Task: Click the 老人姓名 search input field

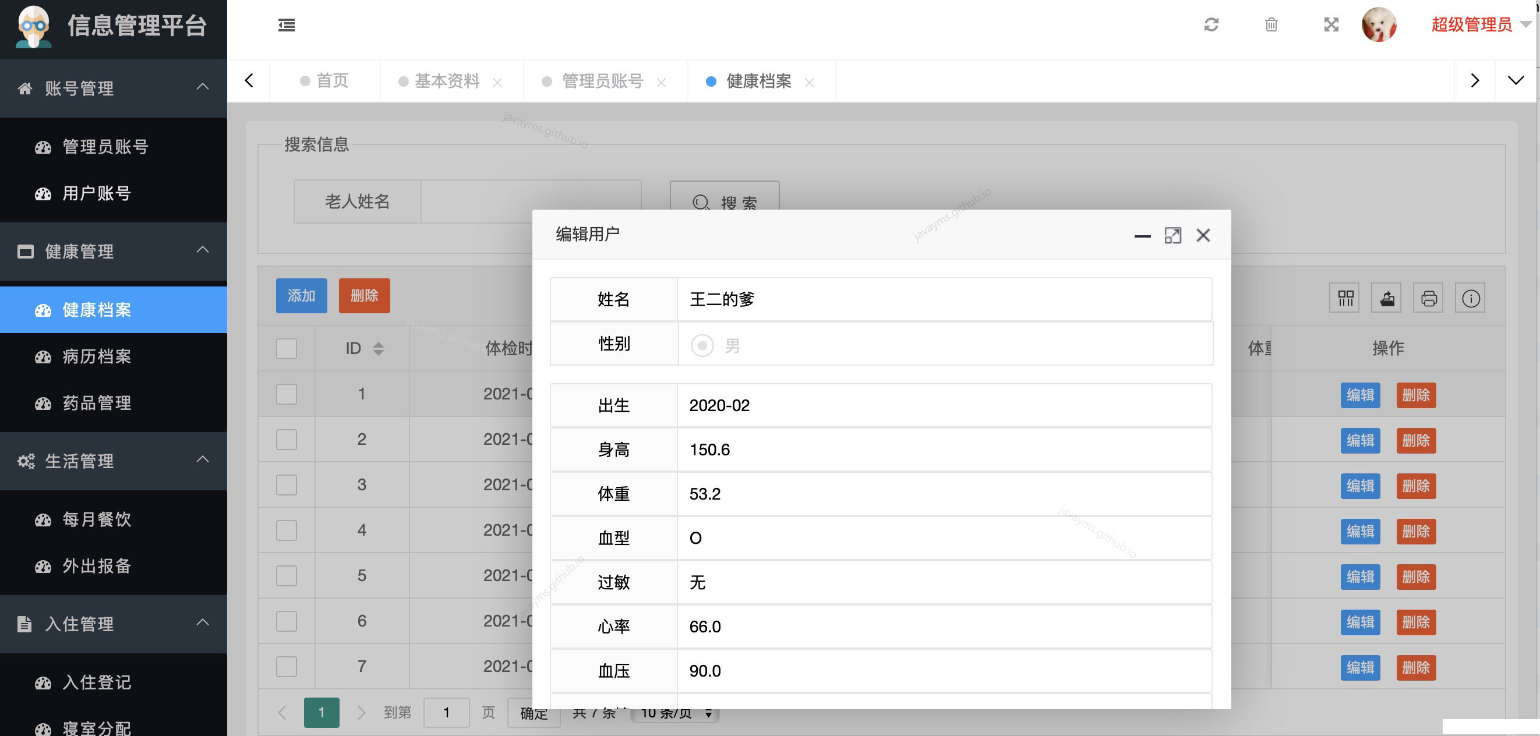Action: (x=531, y=202)
